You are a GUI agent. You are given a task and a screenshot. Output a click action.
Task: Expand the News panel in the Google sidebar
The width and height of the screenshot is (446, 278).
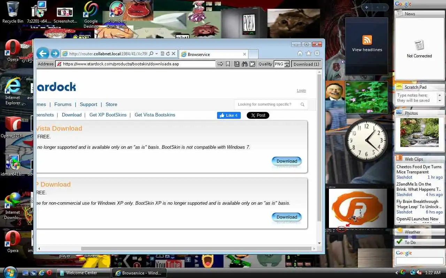pyautogui.click(x=420, y=14)
